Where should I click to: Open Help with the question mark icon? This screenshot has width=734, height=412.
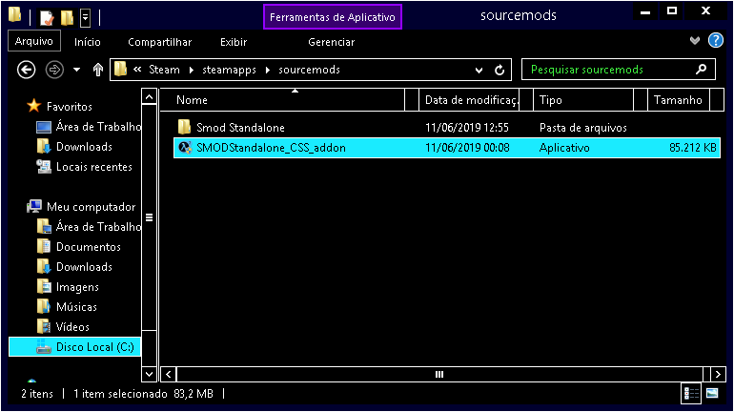point(716,41)
